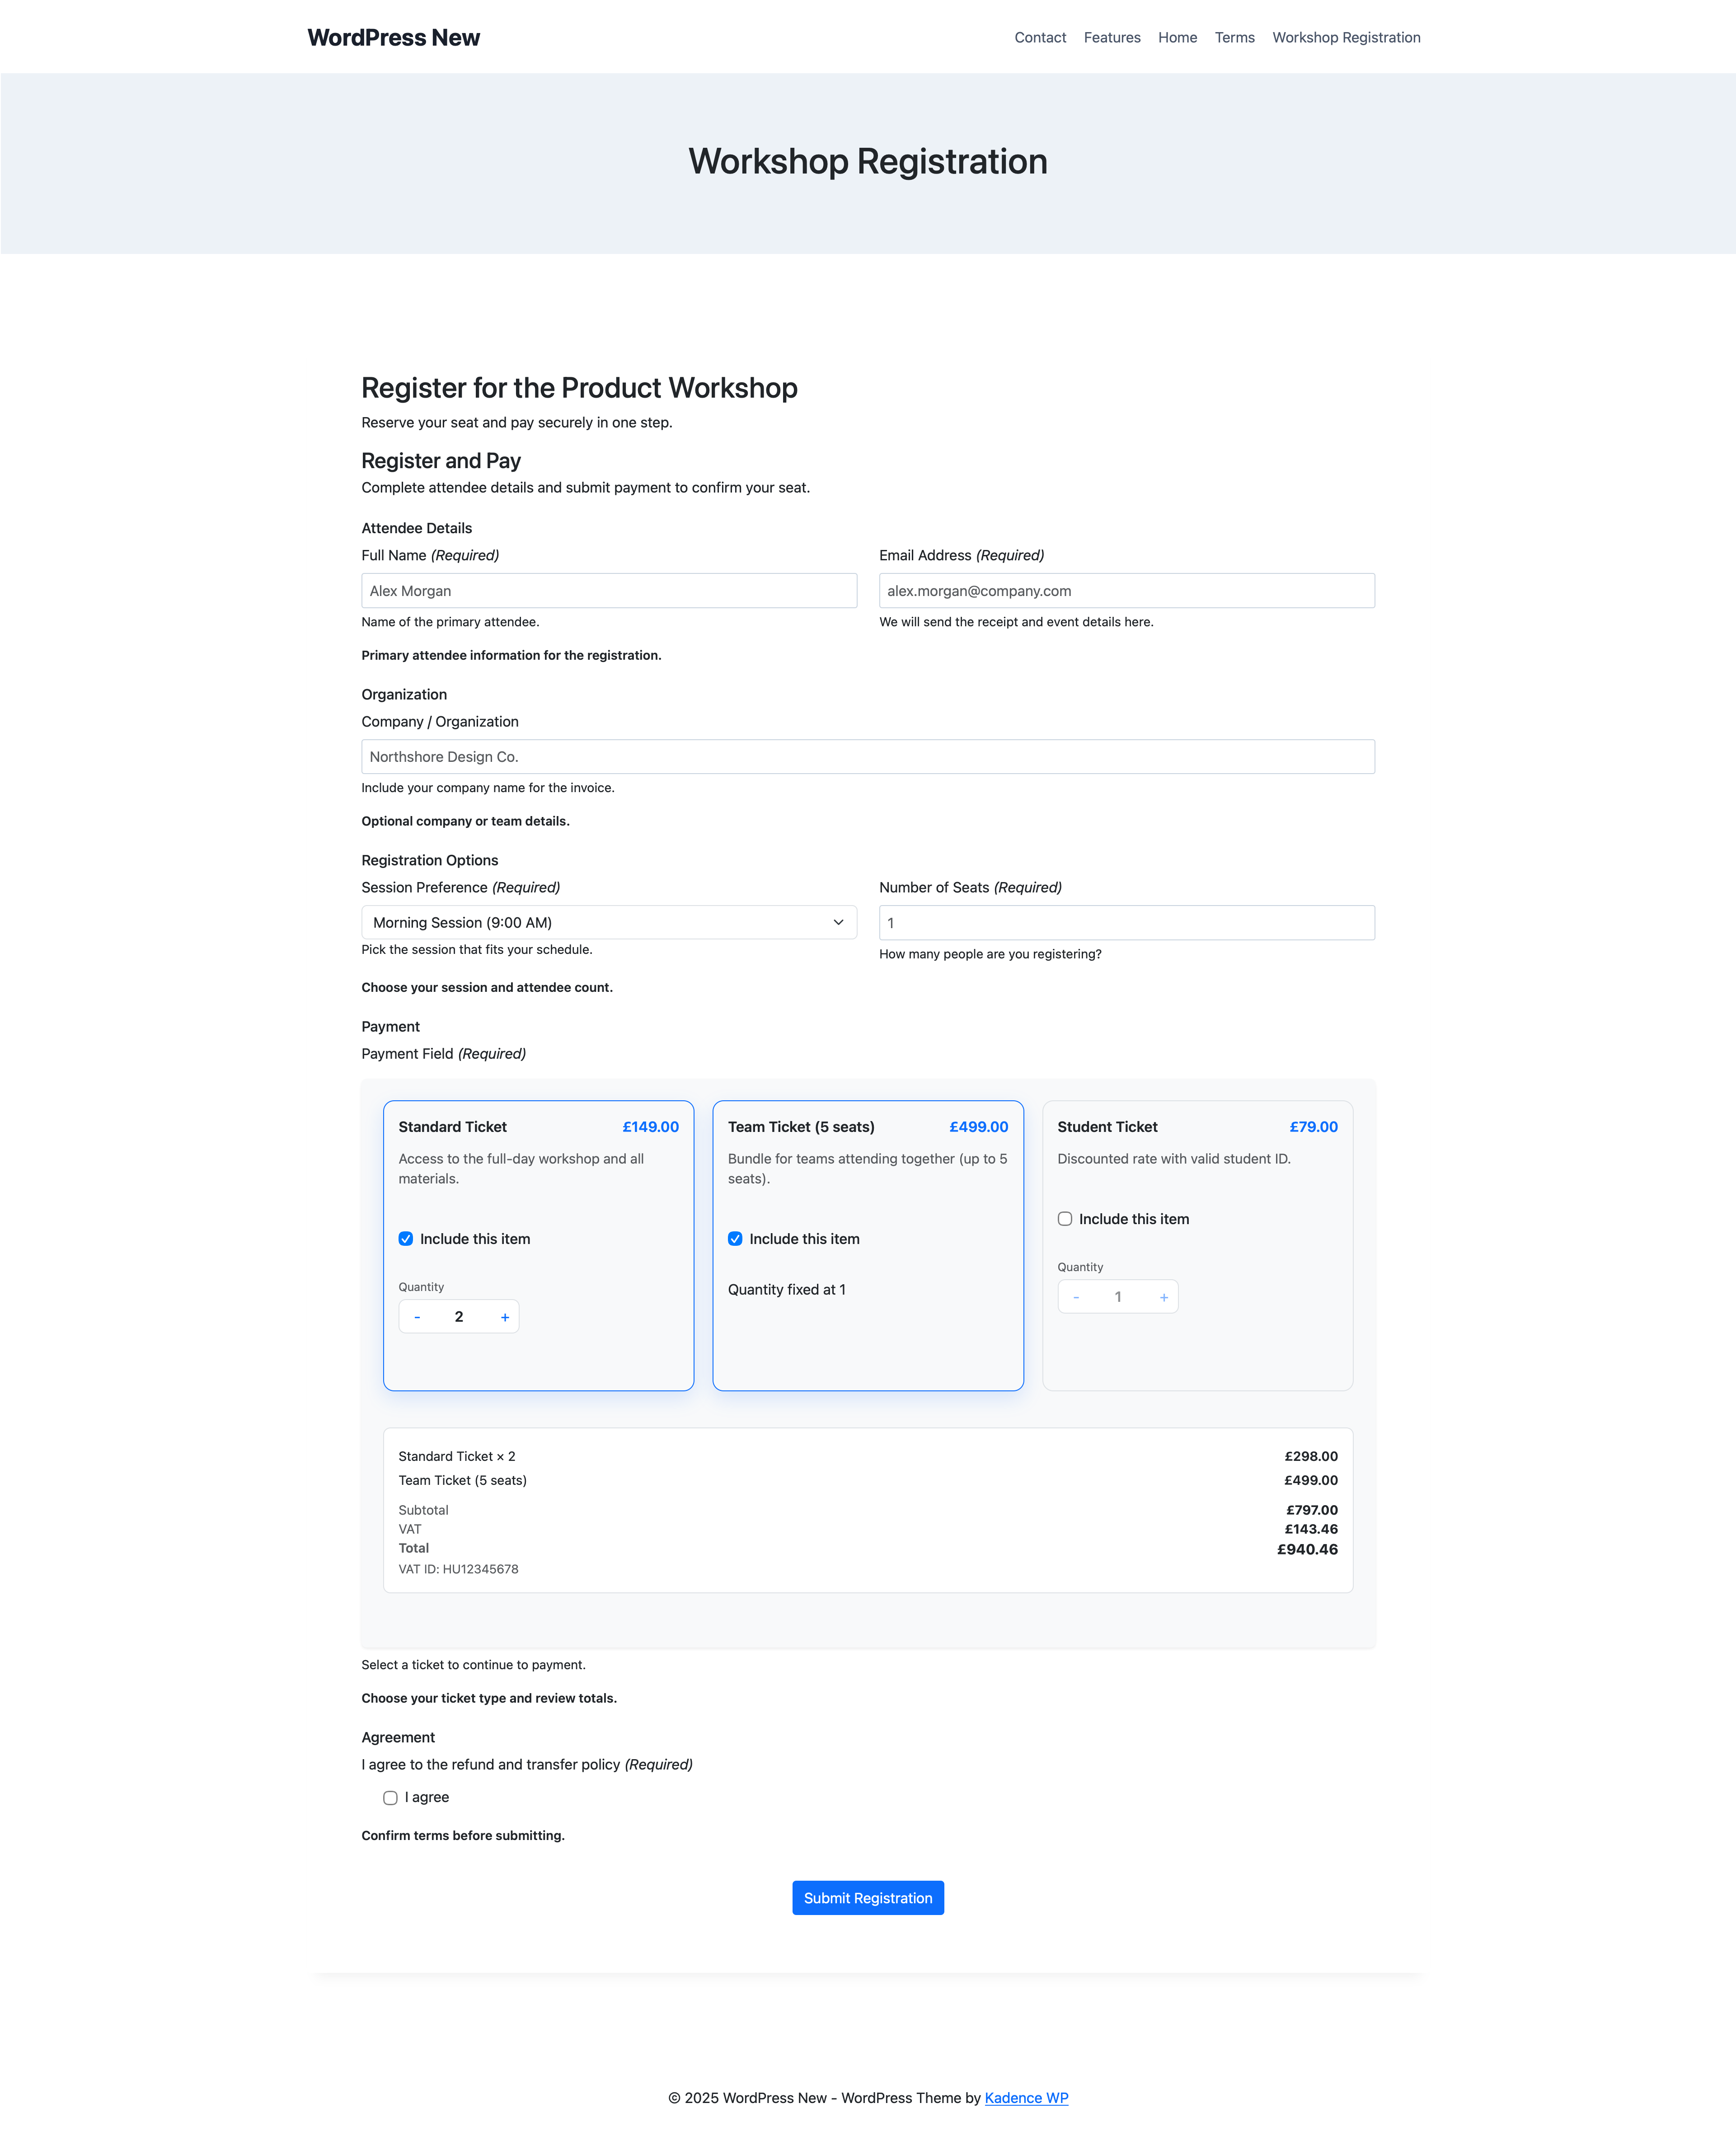Open the Workshop Registration nav item
The width and height of the screenshot is (1736, 2150).
1346,37
